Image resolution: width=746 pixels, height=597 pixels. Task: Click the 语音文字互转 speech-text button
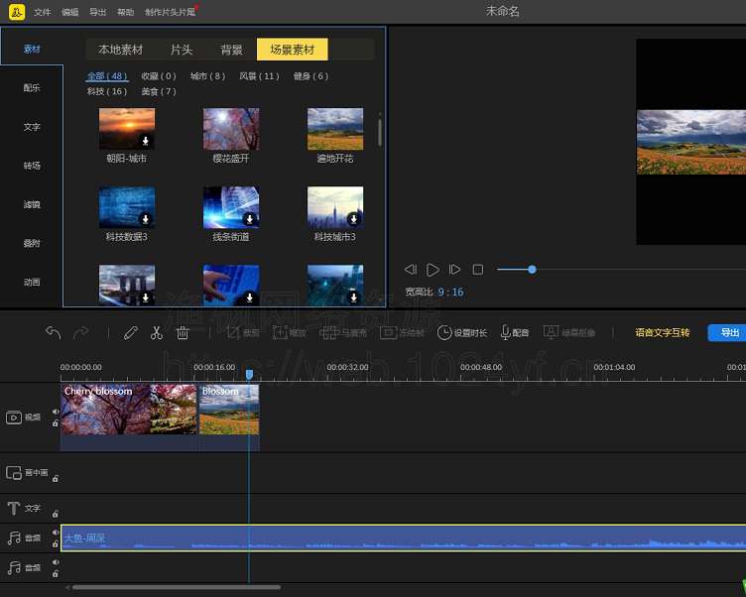tap(662, 333)
